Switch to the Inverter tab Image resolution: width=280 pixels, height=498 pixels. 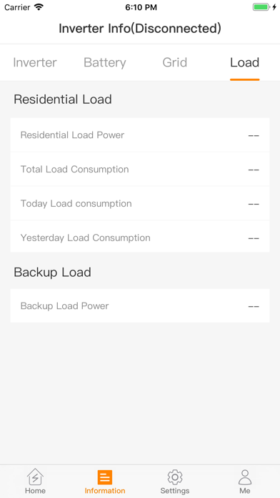tap(35, 62)
